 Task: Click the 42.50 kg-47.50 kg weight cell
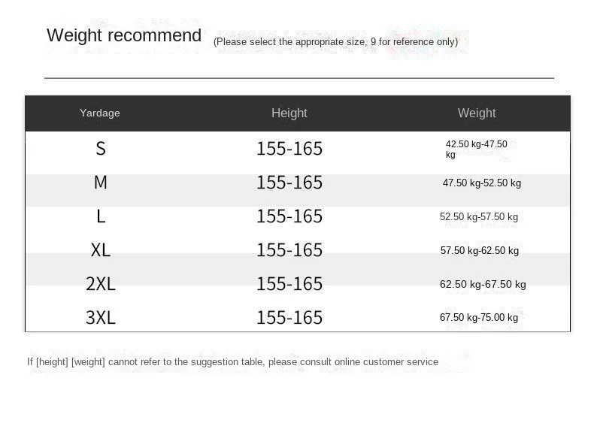coord(476,150)
